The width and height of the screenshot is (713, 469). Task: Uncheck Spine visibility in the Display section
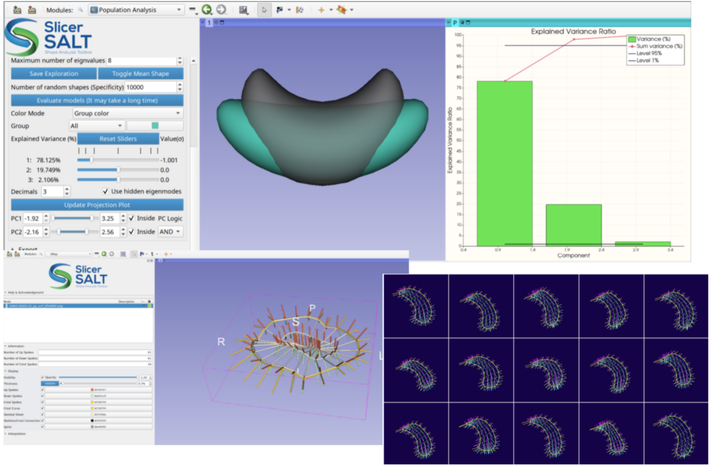[42, 427]
